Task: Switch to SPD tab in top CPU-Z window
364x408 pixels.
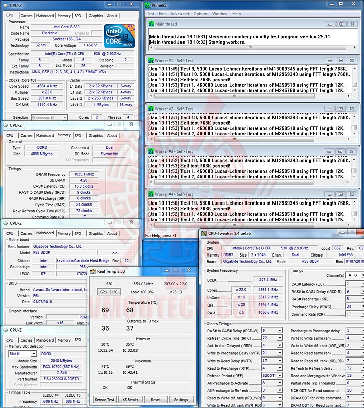Action: click(78, 16)
